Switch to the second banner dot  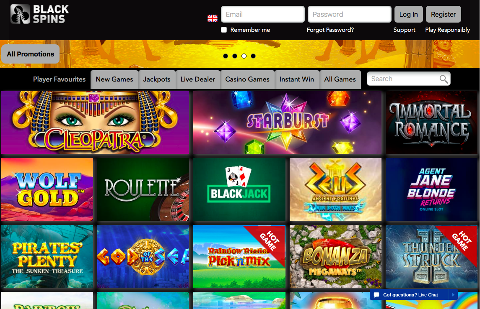pyautogui.click(x=235, y=56)
